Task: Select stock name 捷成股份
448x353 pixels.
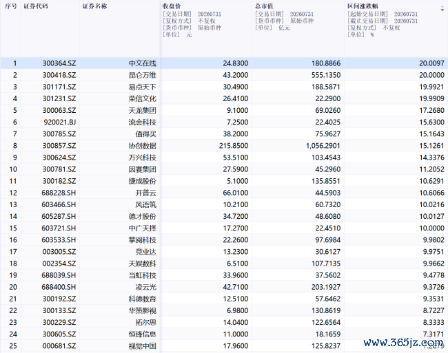Action: pyautogui.click(x=142, y=181)
